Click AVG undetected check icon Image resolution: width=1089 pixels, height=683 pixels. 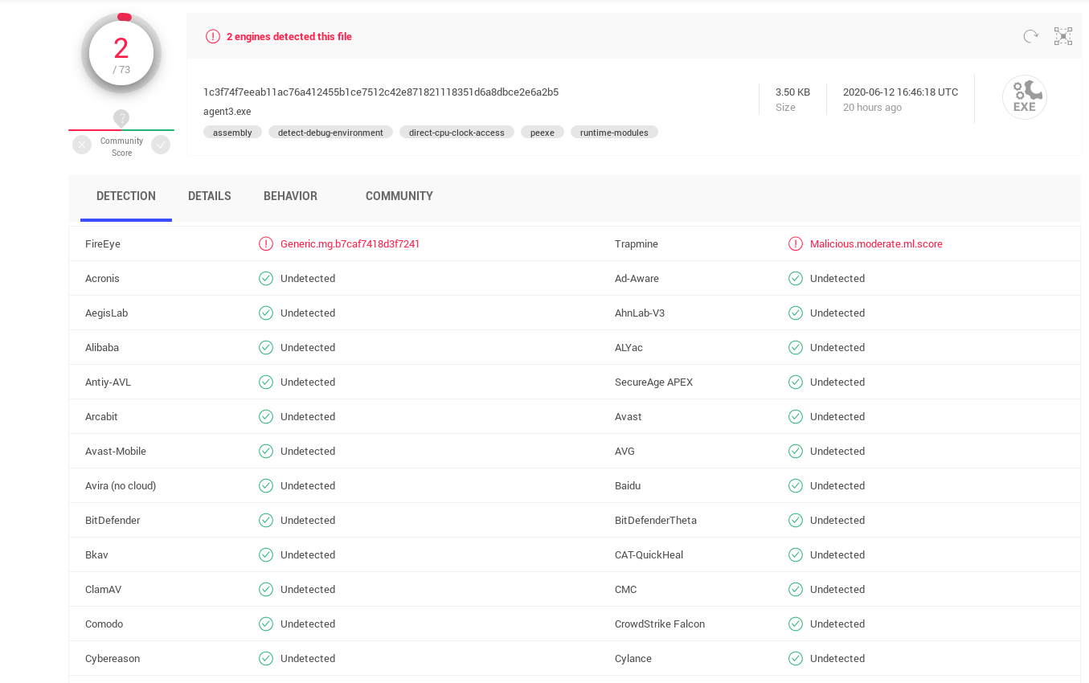[x=796, y=451]
